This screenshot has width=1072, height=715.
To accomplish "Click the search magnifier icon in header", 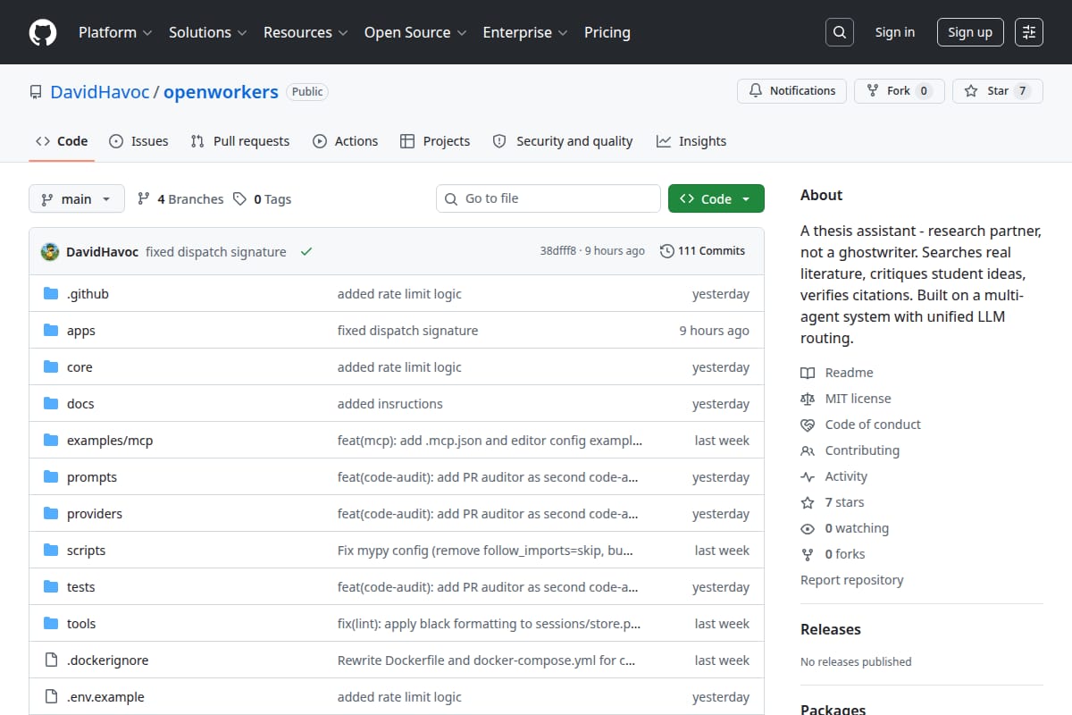I will click(x=839, y=32).
